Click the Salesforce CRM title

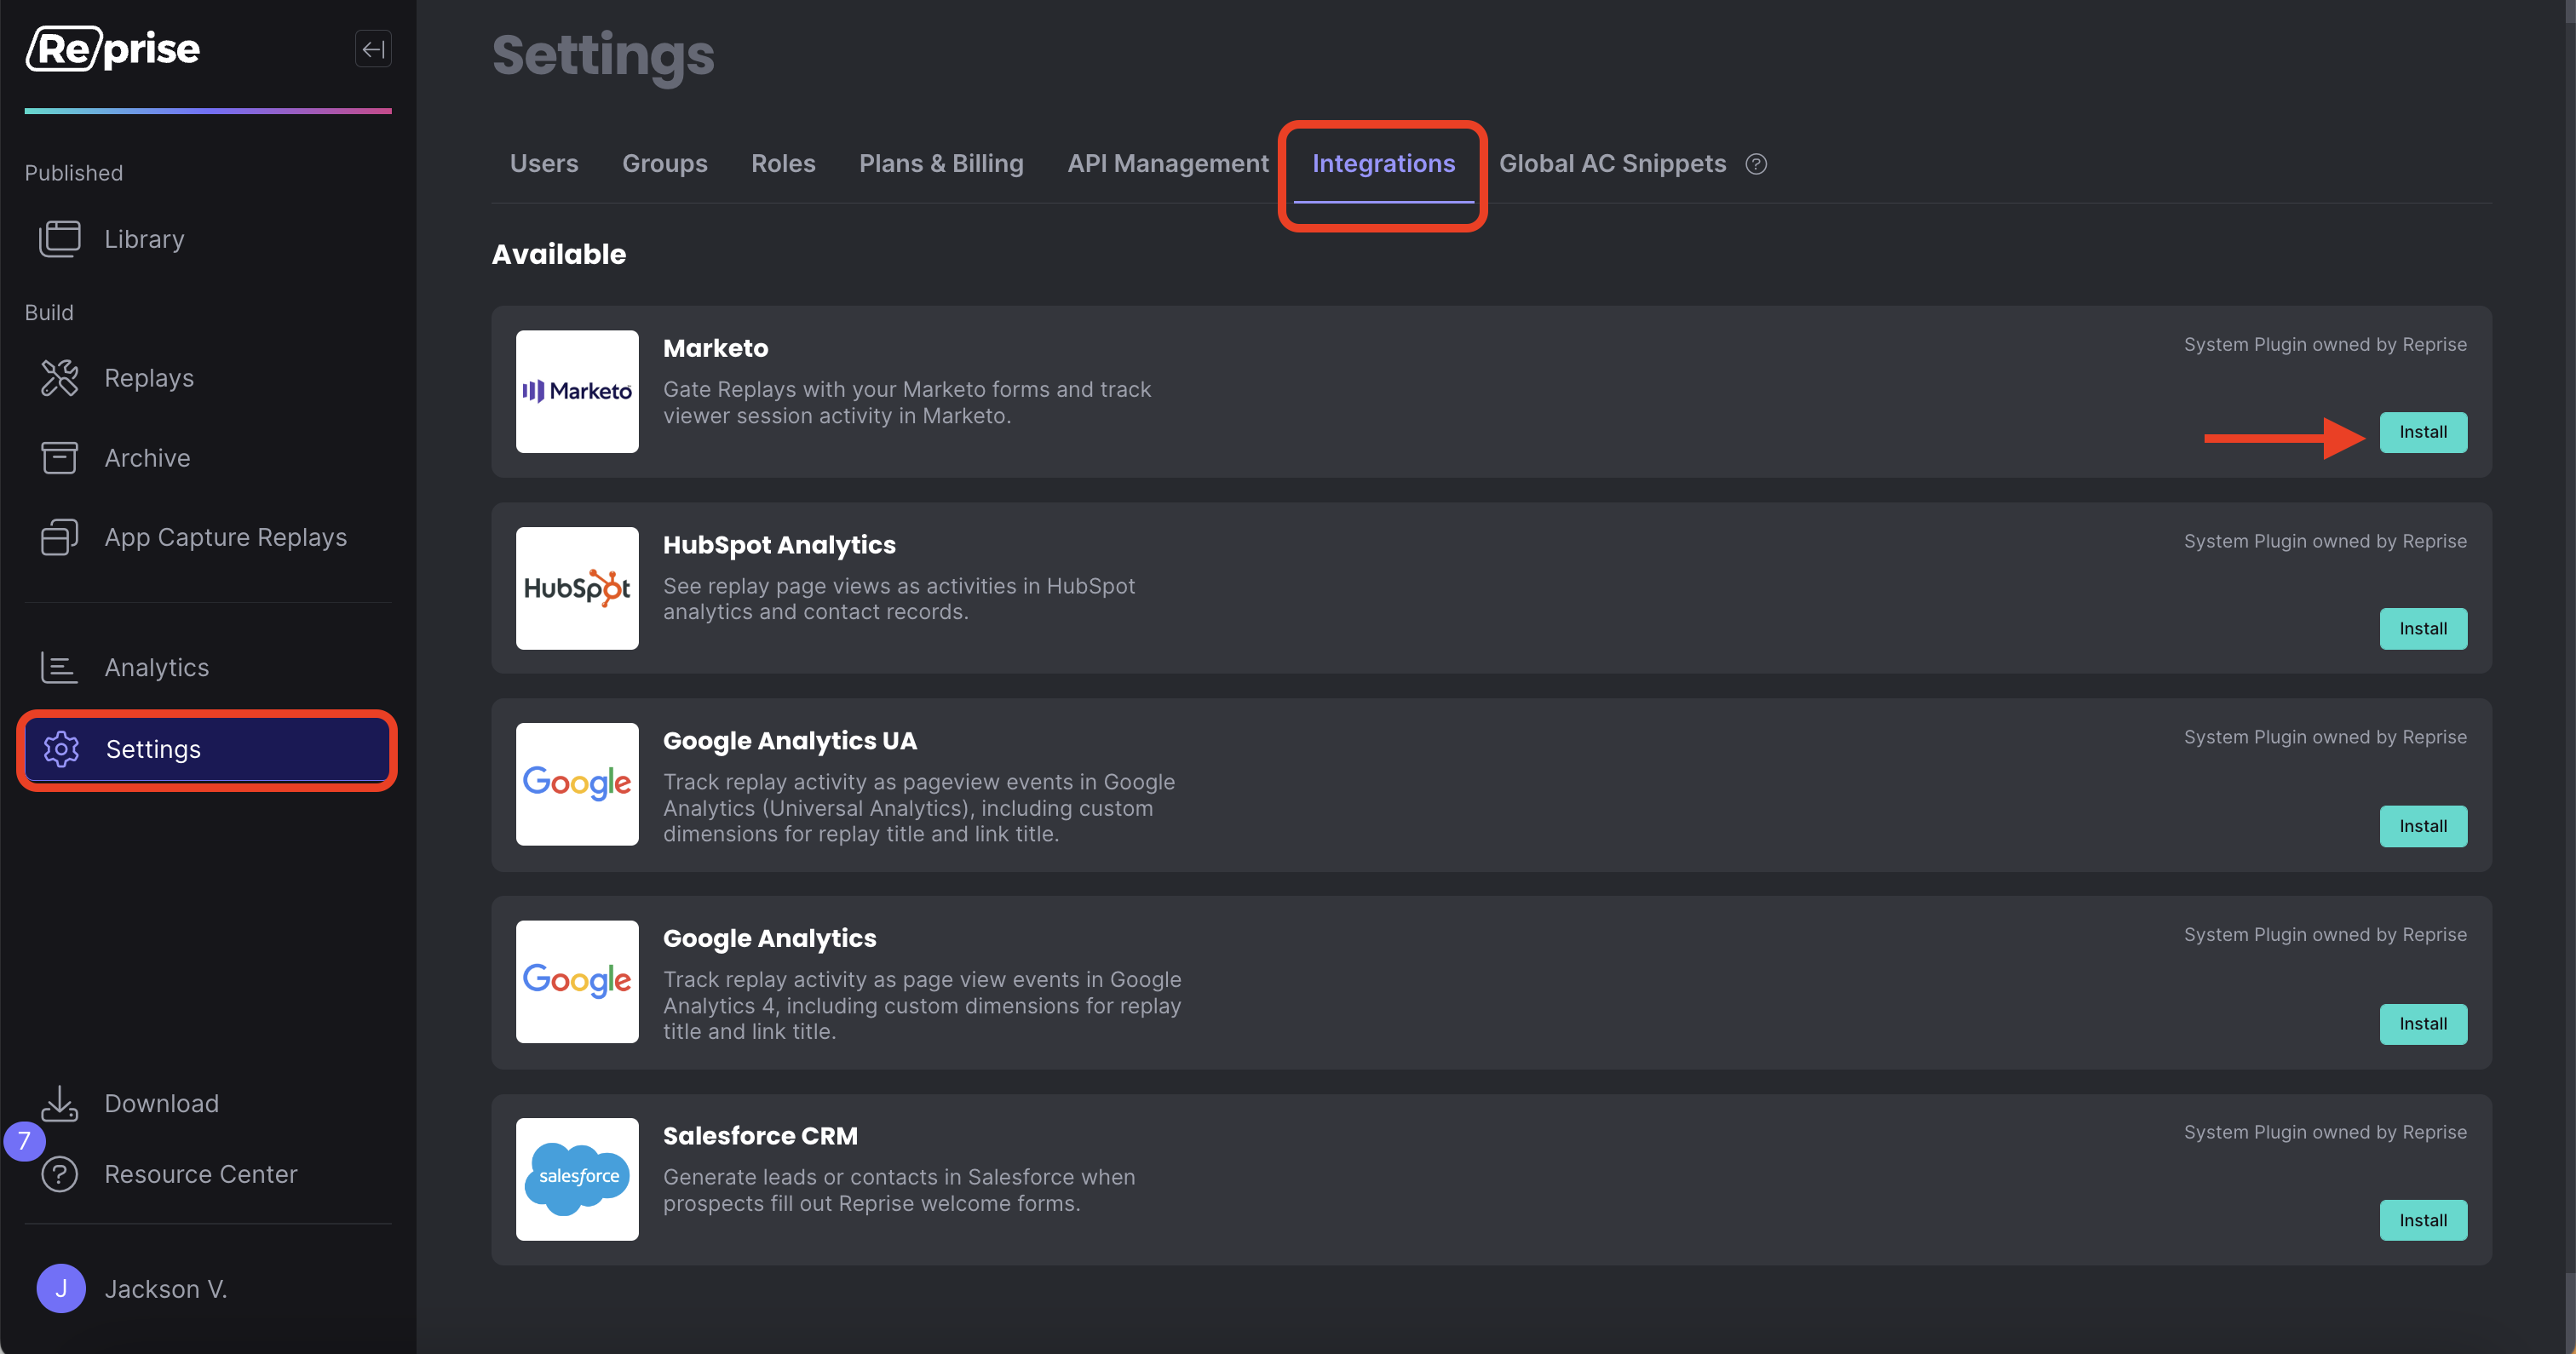[760, 1136]
